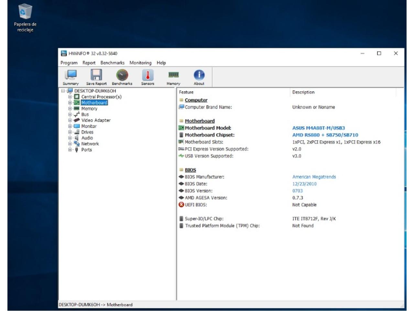414x311 pixels.
Task: Select the Network item in tree
Action: click(x=90, y=144)
